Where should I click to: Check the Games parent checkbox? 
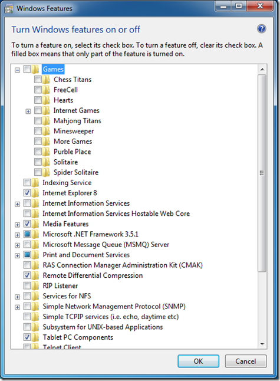coord(27,69)
